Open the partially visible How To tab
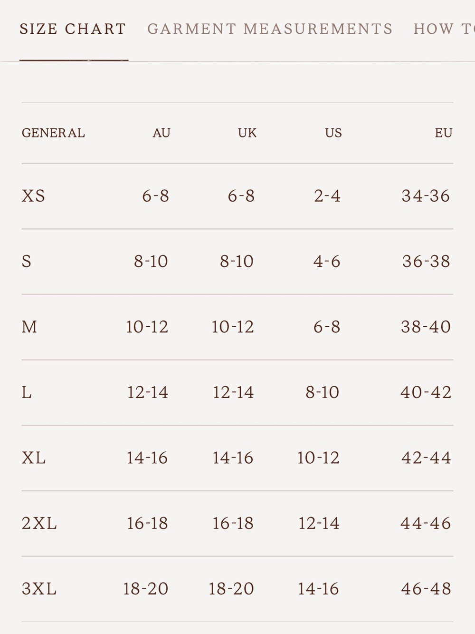This screenshot has height=634, width=475. pos(444,29)
